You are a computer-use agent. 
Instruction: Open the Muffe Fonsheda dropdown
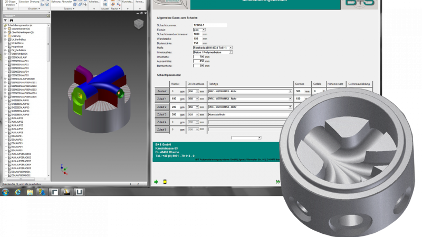click(230, 47)
